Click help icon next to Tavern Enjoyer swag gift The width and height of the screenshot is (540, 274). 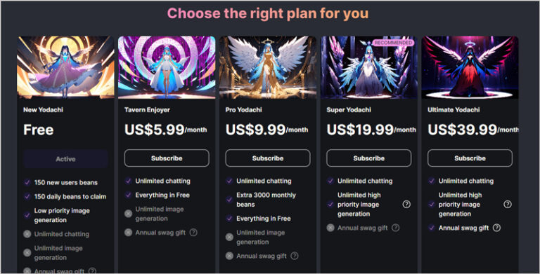pyautogui.click(x=193, y=233)
